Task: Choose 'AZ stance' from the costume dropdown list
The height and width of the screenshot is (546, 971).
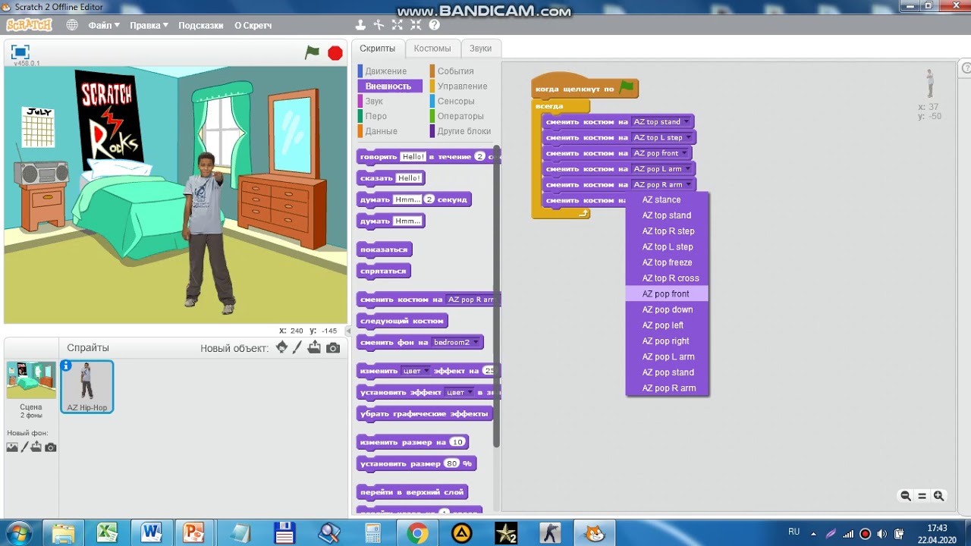Action: pos(667,200)
